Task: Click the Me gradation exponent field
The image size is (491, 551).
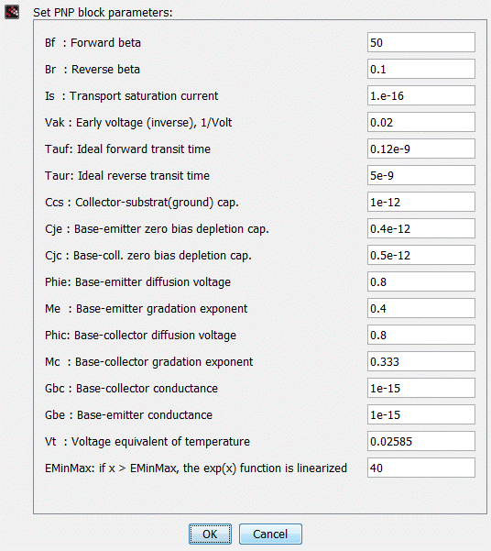Action: [x=421, y=308]
